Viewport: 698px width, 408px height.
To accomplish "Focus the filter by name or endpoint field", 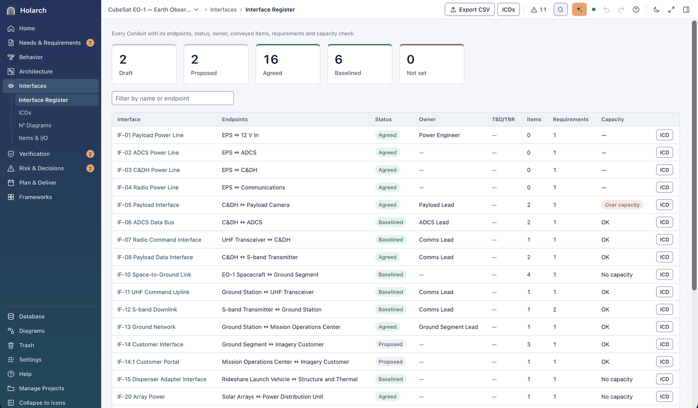I will click(173, 98).
